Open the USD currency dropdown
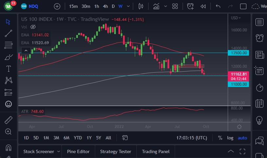Viewport: 267px width, 158px height. coord(236,18)
